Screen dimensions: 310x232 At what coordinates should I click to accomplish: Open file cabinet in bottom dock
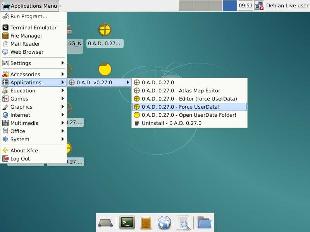(x=146, y=223)
